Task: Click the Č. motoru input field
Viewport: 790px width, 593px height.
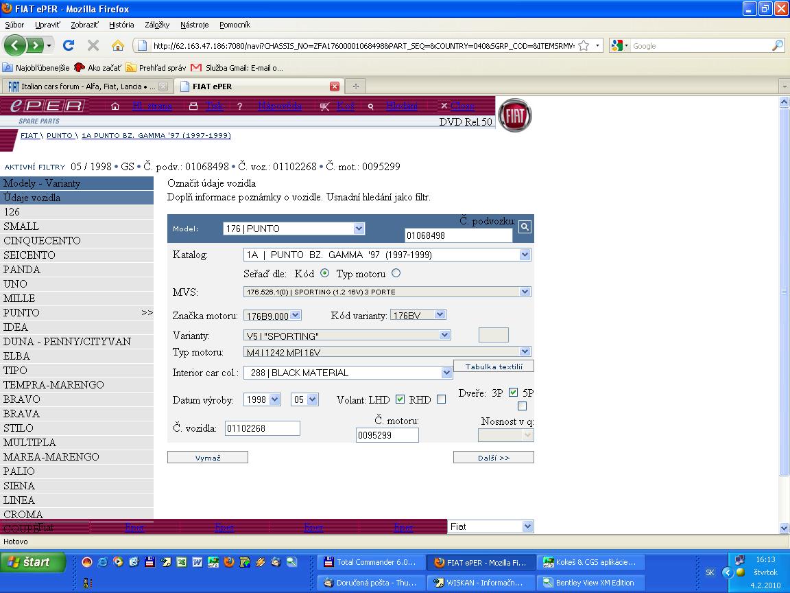Action: point(387,435)
